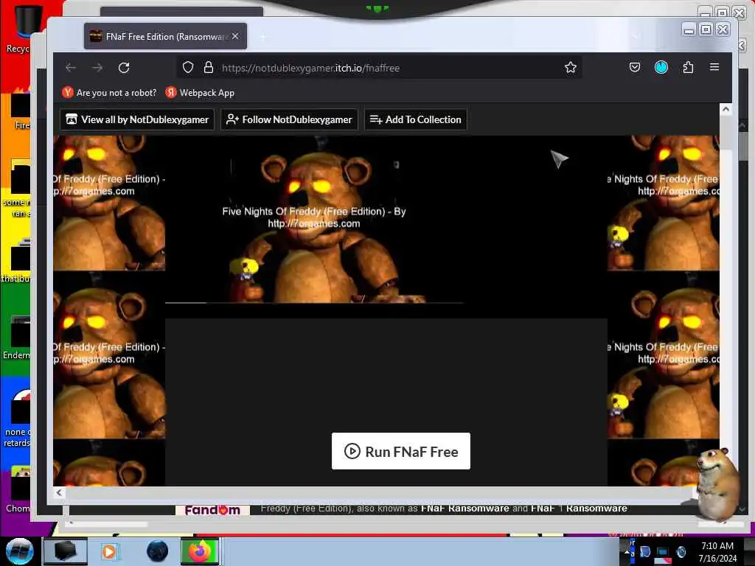Screen dimensions: 755x566
Task: Click the black box taskbar icon
Action: [66, 551]
